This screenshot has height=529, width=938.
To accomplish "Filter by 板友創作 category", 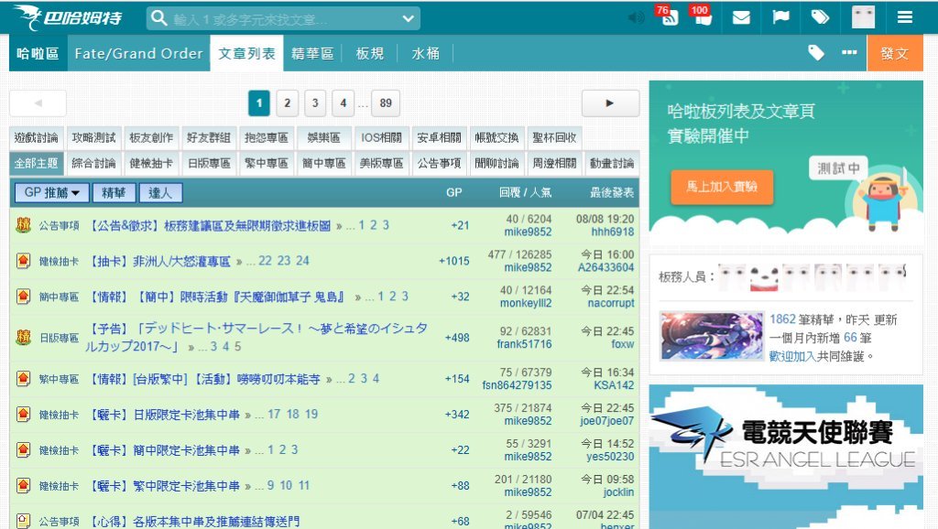I will click(x=151, y=138).
